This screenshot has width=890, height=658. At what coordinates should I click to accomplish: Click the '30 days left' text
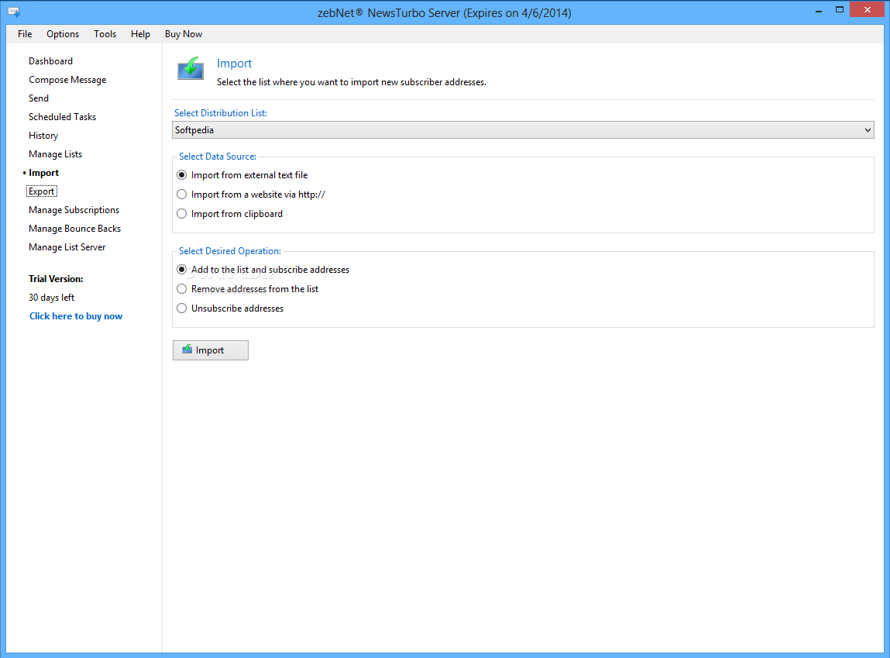click(x=52, y=298)
